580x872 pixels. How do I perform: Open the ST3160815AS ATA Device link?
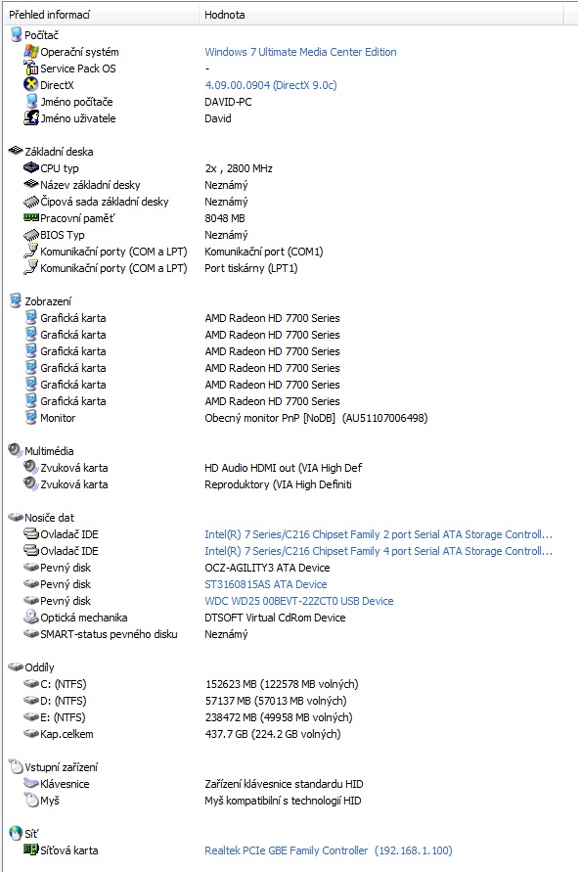click(x=266, y=584)
